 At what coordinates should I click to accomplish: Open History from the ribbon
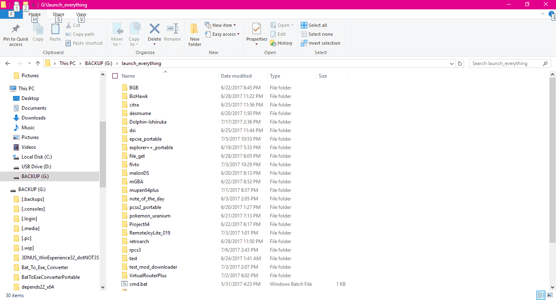282,43
